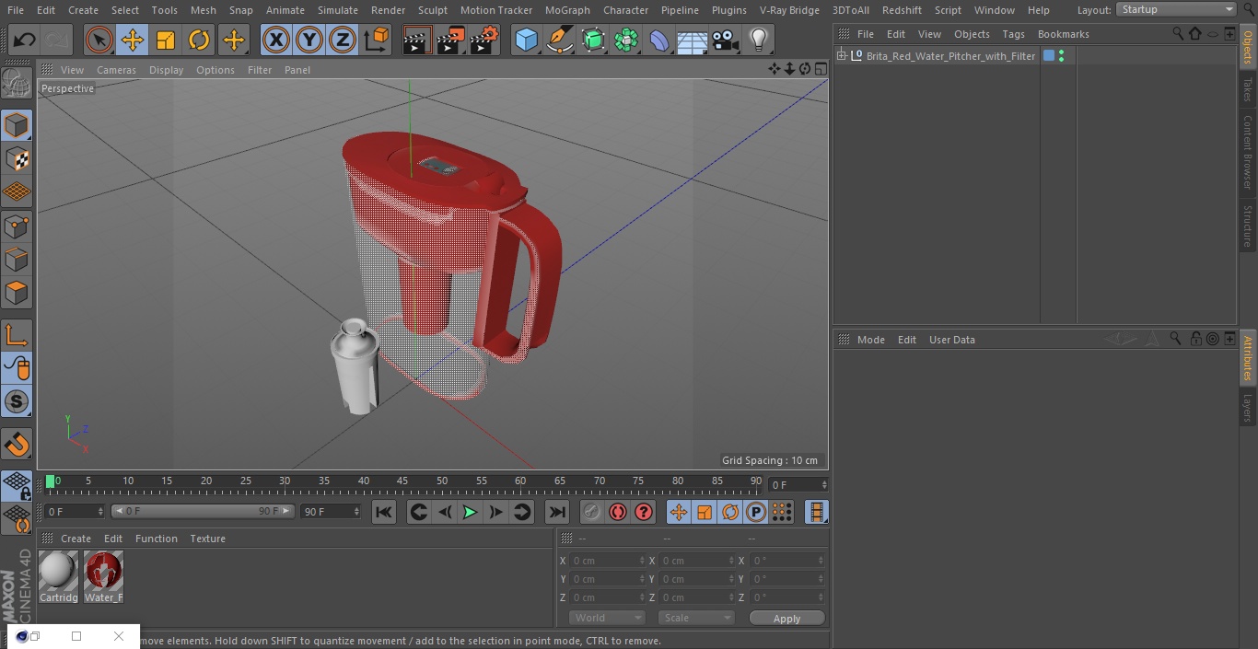Toggle Z axis lock
The image size is (1258, 649).
[x=343, y=40]
